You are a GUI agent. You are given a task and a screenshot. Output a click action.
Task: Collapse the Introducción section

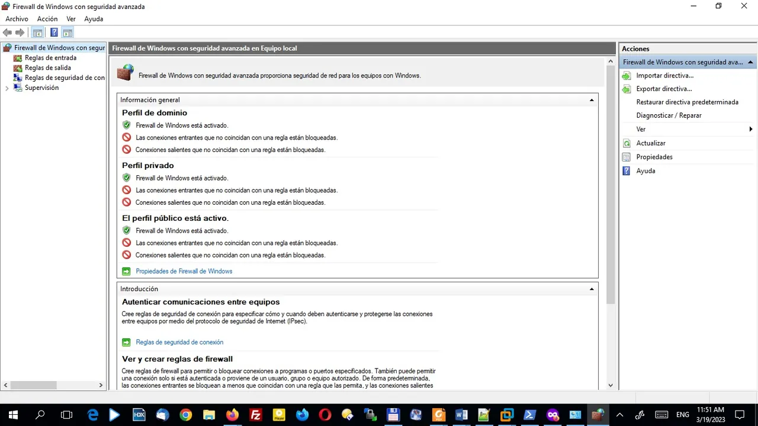pos(591,289)
